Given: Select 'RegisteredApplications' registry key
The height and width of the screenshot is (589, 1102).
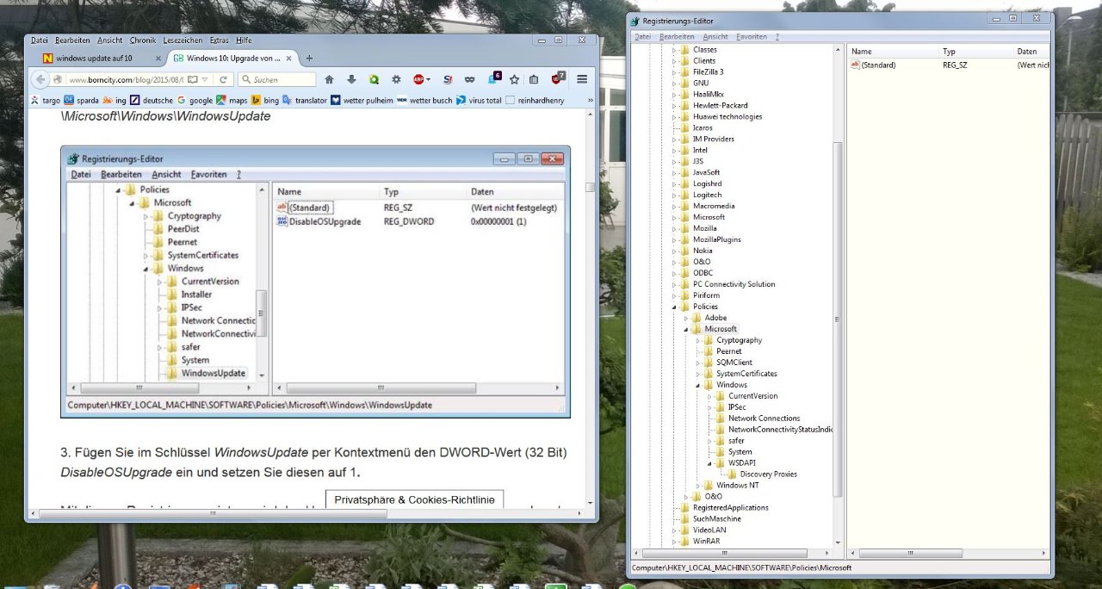Looking at the screenshot, I should coord(731,508).
